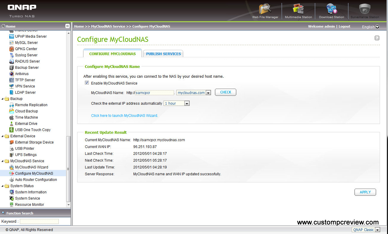This screenshot has height=234, width=388.
Task: Open the English language selector
Action: pyautogui.click(x=370, y=27)
